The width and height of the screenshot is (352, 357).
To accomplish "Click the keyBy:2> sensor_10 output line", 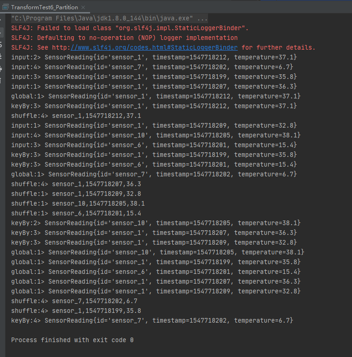I will click(x=156, y=223).
